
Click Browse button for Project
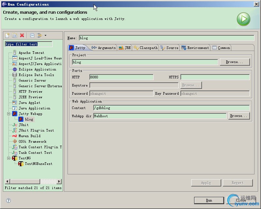point(235,62)
